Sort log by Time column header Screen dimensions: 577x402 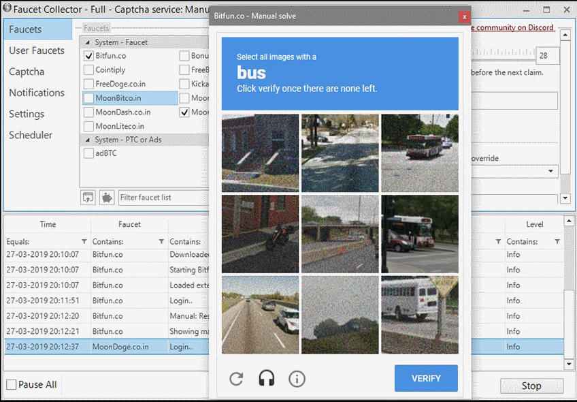click(x=48, y=224)
